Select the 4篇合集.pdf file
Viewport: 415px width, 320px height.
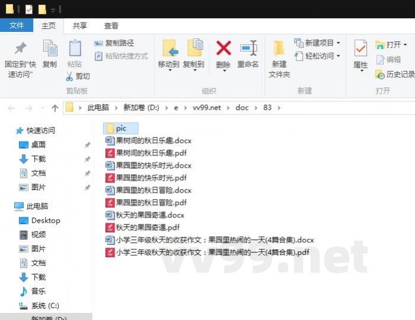click(207, 252)
